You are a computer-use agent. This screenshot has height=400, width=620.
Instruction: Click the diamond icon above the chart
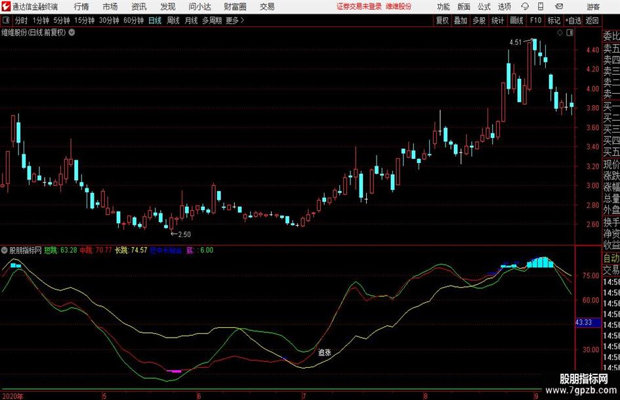tap(560, 33)
